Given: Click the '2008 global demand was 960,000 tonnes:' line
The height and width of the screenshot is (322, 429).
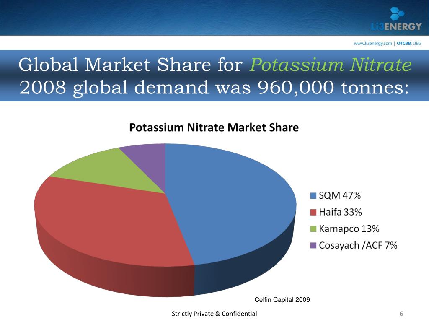Looking at the screenshot, I should pos(214,87).
